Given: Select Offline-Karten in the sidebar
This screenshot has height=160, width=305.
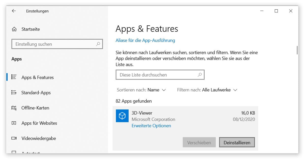Looking at the screenshot, I should [35, 108].
